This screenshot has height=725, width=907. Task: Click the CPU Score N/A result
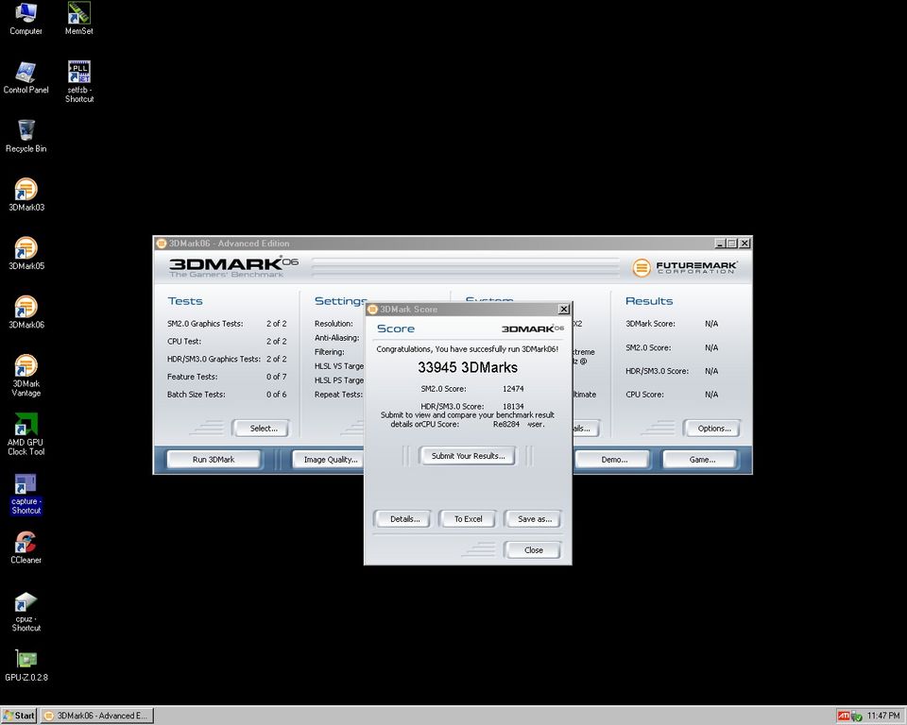pyautogui.click(x=672, y=395)
